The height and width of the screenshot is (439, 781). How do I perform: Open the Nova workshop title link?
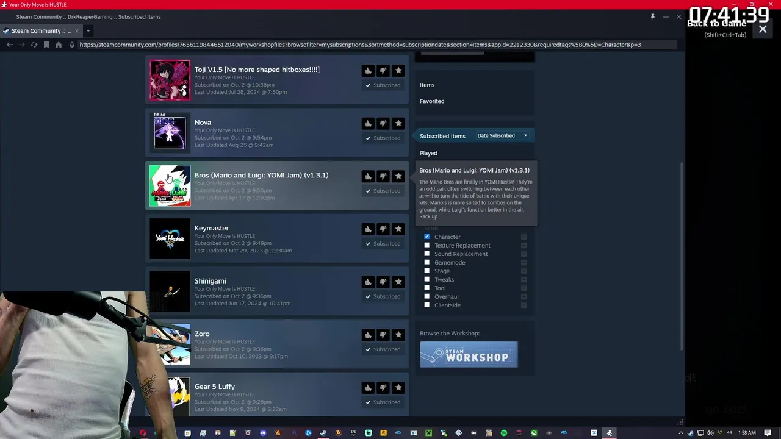(x=203, y=123)
